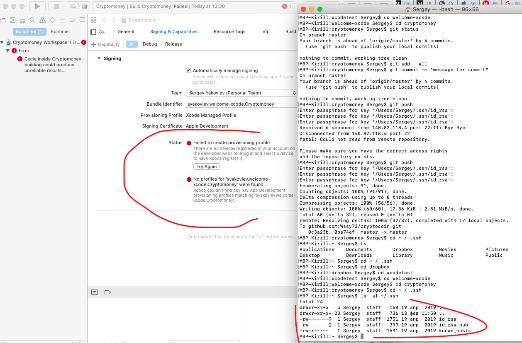522x343 pixels.
Task: Click 'To github.com:Wssy72/cryptocoin.git' line
Action: pos(350,226)
